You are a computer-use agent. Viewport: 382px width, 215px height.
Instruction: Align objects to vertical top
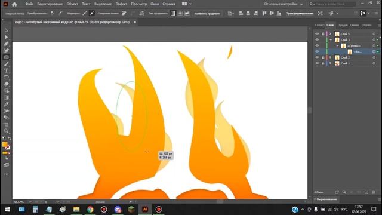click(x=264, y=13)
